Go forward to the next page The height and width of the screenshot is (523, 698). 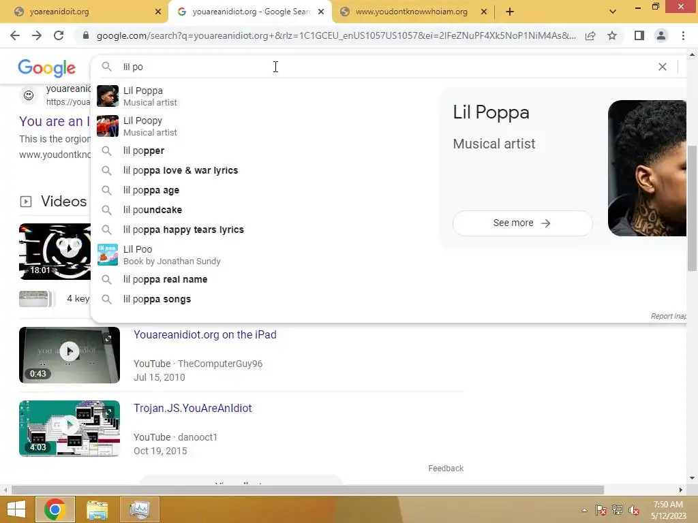(37, 35)
